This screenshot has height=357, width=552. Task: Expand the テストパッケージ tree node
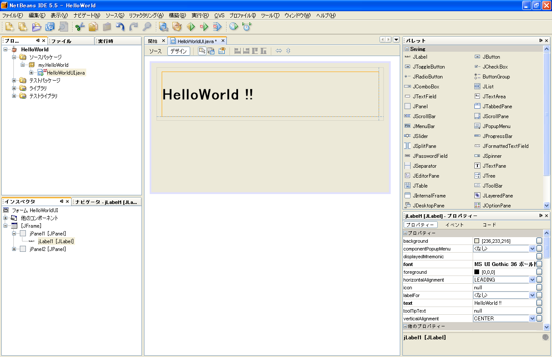click(x=14, y=81)
